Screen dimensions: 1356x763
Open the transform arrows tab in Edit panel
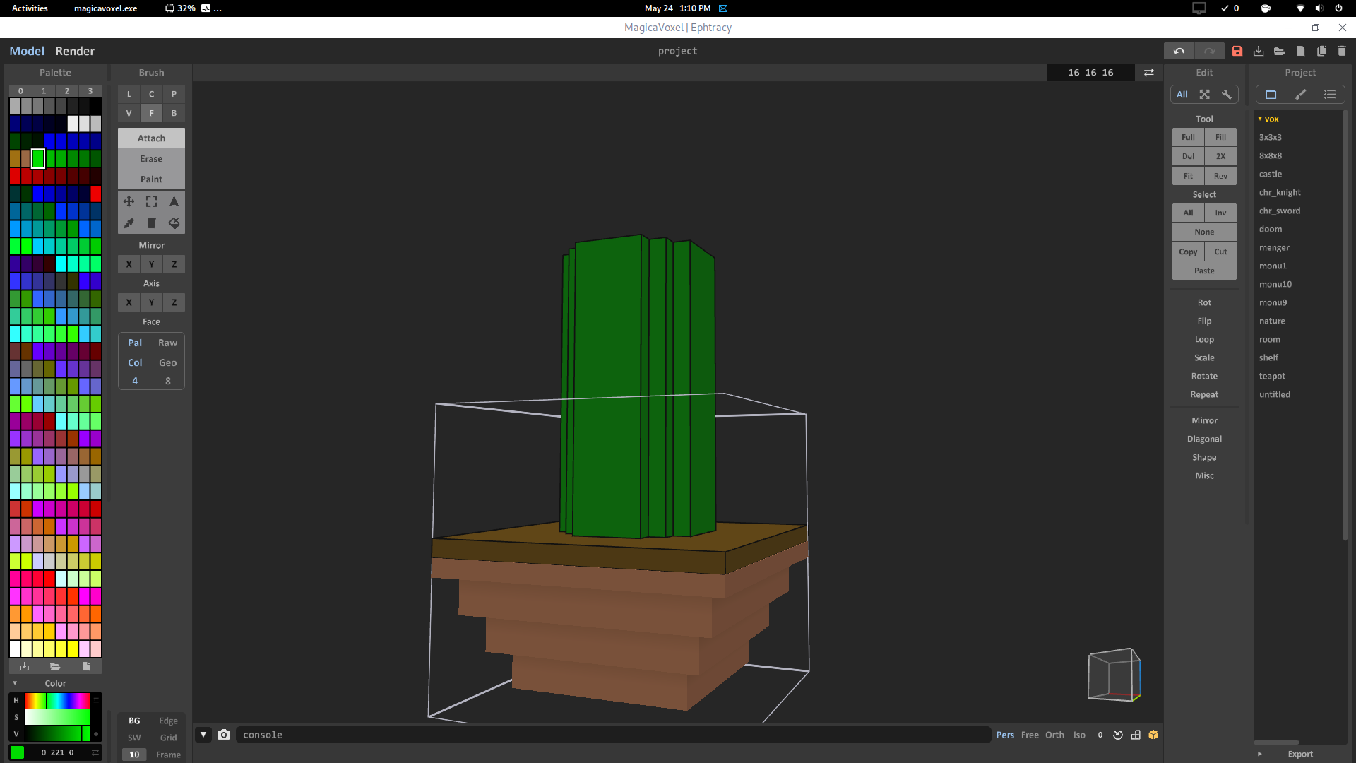1205,94
